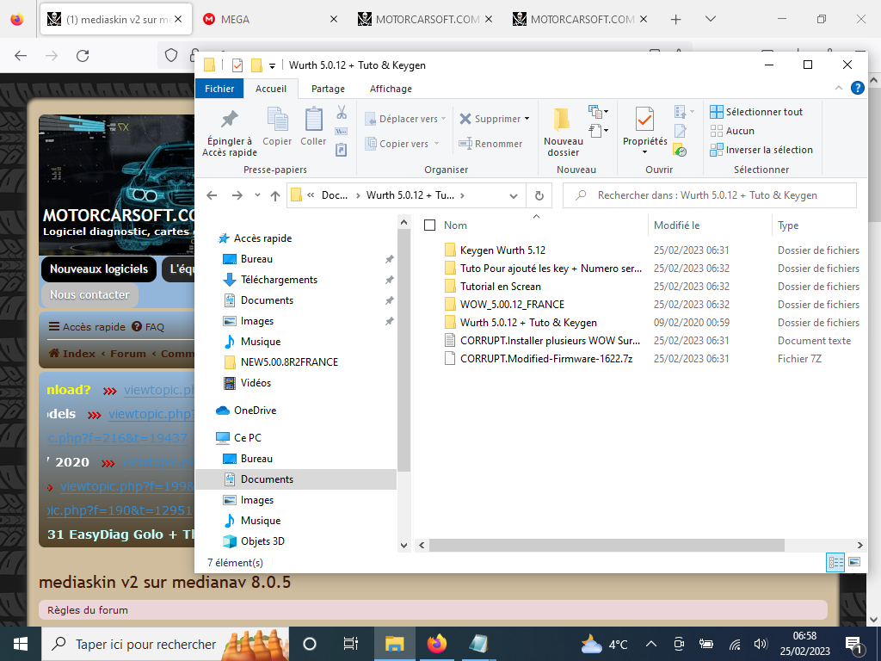Sort files by Modifié le column
The width and height of the screenshot is (881, 661).
pyautogui.click(x=676, y=225)
